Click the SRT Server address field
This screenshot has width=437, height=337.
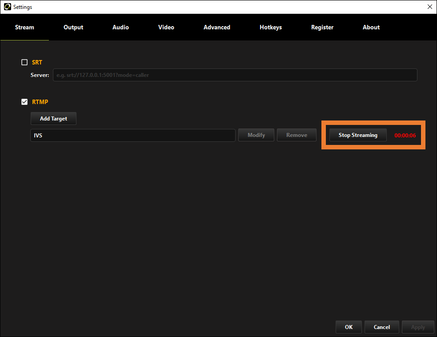point(235,75)
